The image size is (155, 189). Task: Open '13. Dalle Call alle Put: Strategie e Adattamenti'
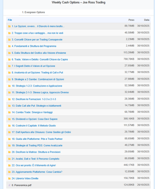click(36, 106)
